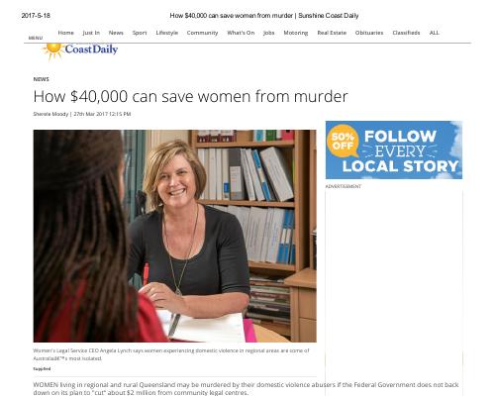Open the Just In section
Image resolution: width=495 pixels, height=396 pixels.
pyautogui.click(x=91, y=33)
